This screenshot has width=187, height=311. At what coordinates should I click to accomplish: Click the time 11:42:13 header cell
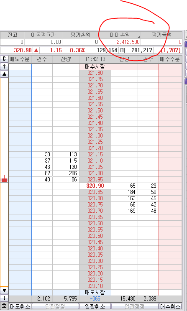[95, 59]
